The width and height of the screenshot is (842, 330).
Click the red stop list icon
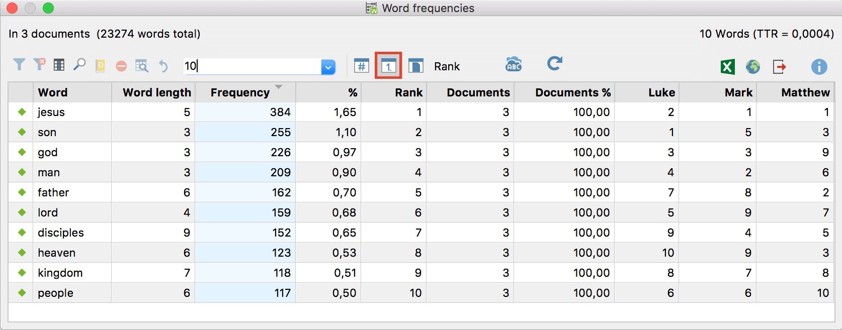[x=121, y=66]
